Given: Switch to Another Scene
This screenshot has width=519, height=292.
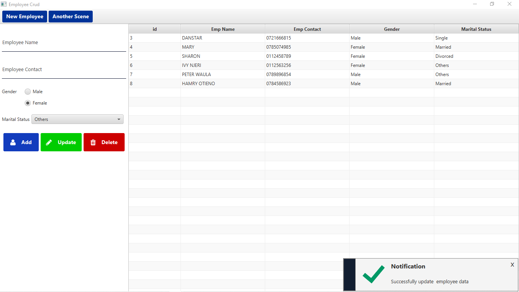Looking at the screenshot, I should point(71,16).
